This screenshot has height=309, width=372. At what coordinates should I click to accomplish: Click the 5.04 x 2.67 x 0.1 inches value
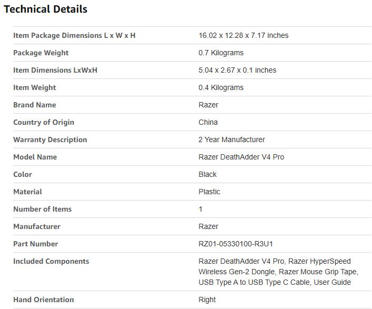tap(237, 70)
